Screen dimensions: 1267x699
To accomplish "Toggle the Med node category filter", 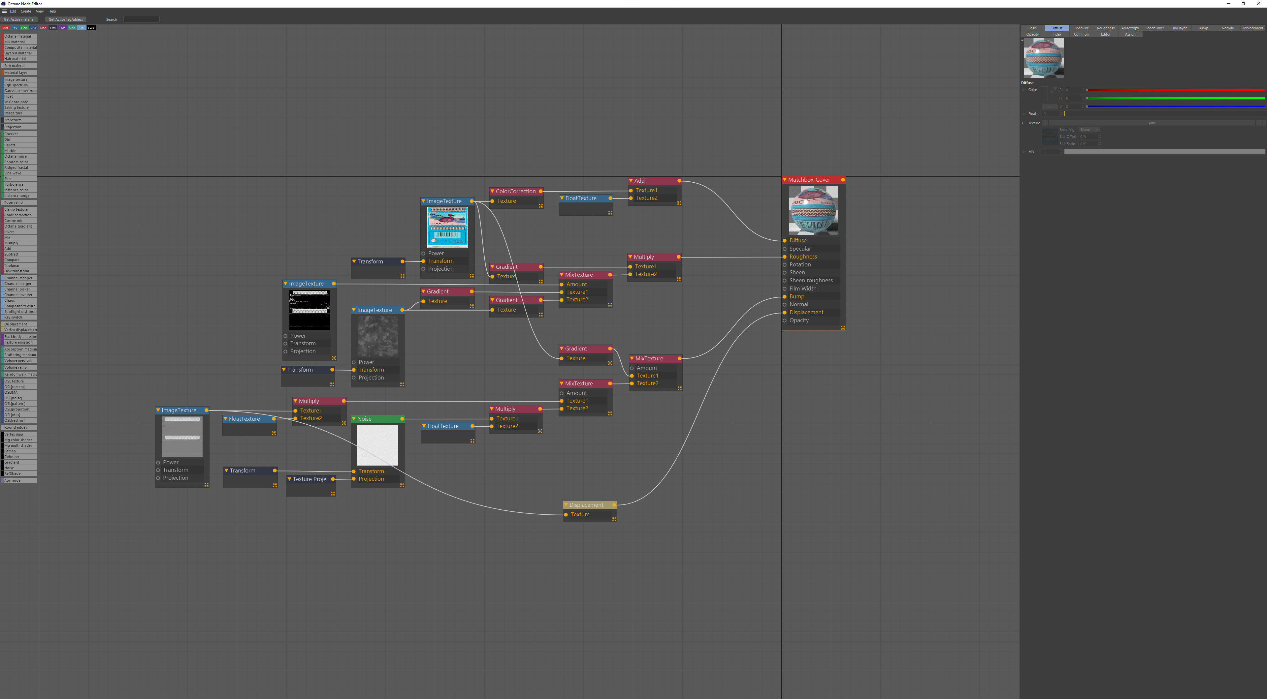I will 72,28.
